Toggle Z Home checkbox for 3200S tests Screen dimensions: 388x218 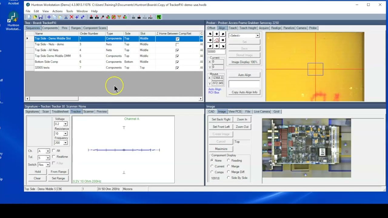(177, 68)
